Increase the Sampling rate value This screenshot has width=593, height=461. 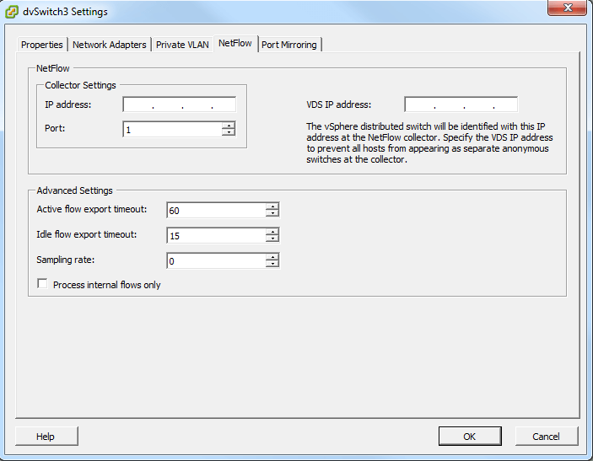point(272,257)
